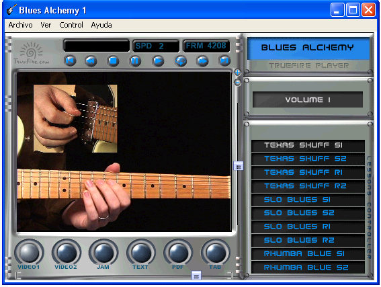The height and width of the screenshot is (287, 381).
Task: Click the BLUES ALCHEMY title banner
Action: (x=308, y=48)
